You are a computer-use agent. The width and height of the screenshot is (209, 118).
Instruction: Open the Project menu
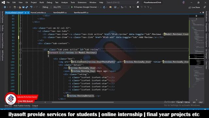click(x=34, y=2)
